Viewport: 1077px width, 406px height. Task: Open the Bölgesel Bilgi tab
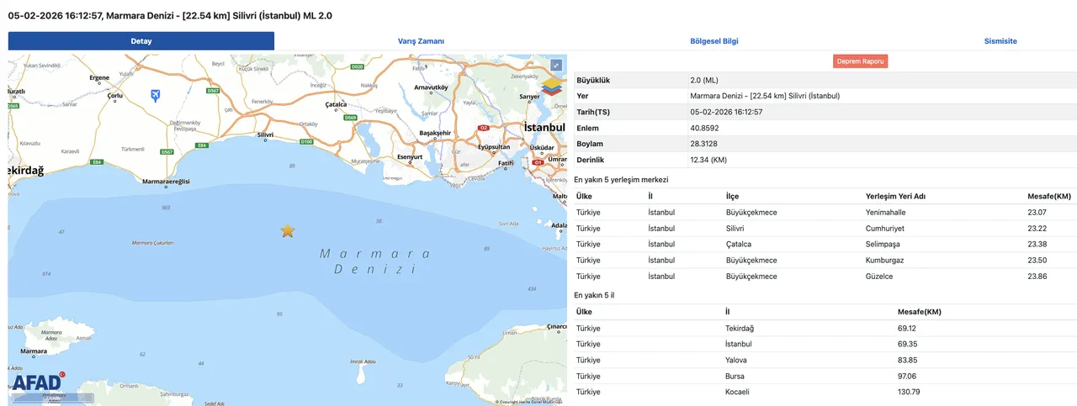point(714,41)
